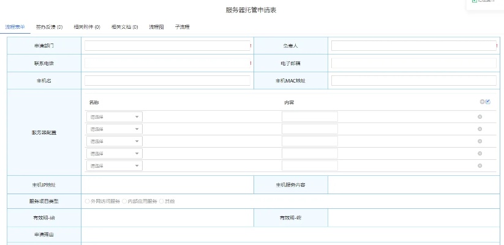This screenshot has height=245, width=504.
Task: Delete the fourth server configuration row
Action: (x=480, y=153)
